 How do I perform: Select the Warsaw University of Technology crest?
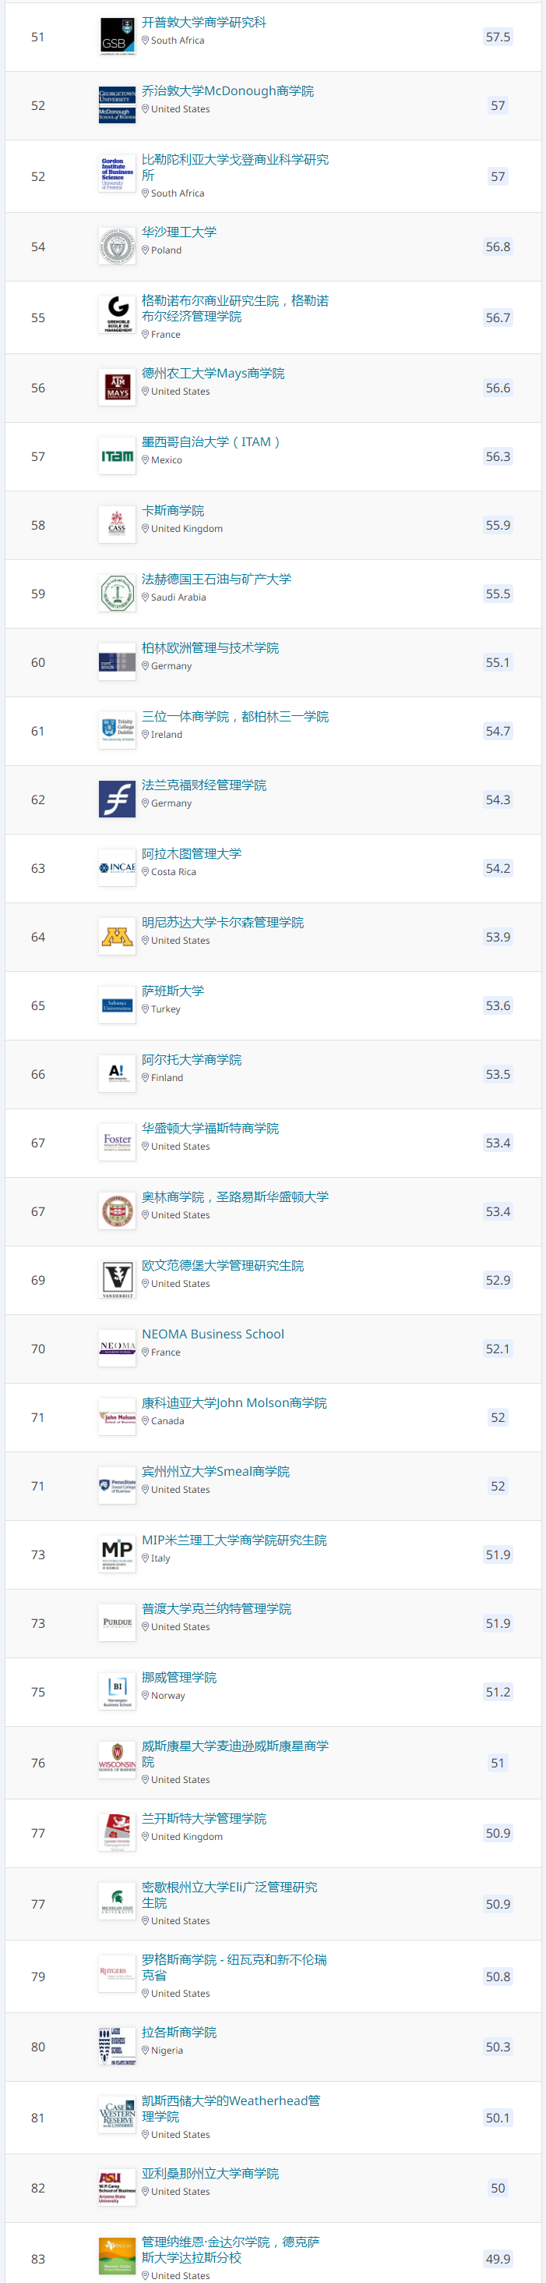coord(117,246)
